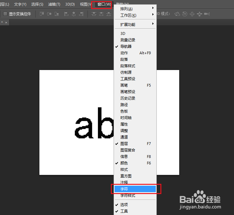Open the 文字(Y) menu
The width and height of the screenshot is (234, 215).
[x=20, y=4]
